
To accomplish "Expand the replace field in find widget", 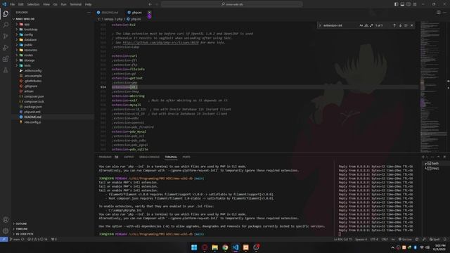I will click(x=320, y=25).
